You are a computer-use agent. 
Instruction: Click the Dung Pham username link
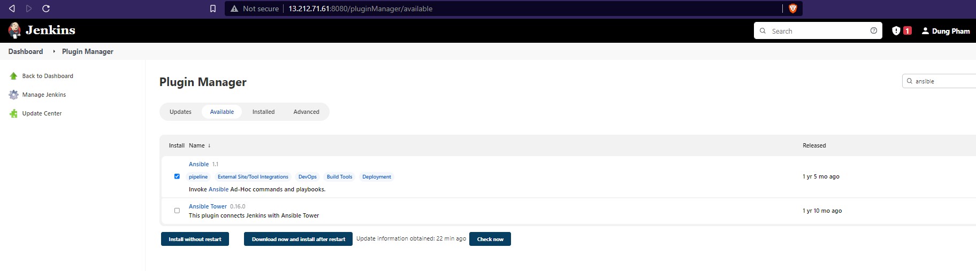951,31
